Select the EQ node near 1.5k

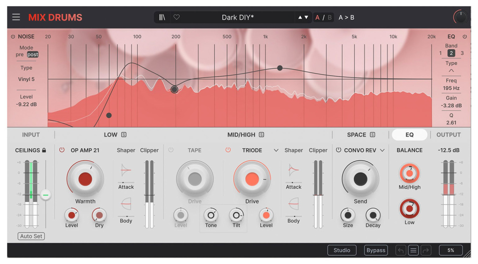tap(280, 68)
